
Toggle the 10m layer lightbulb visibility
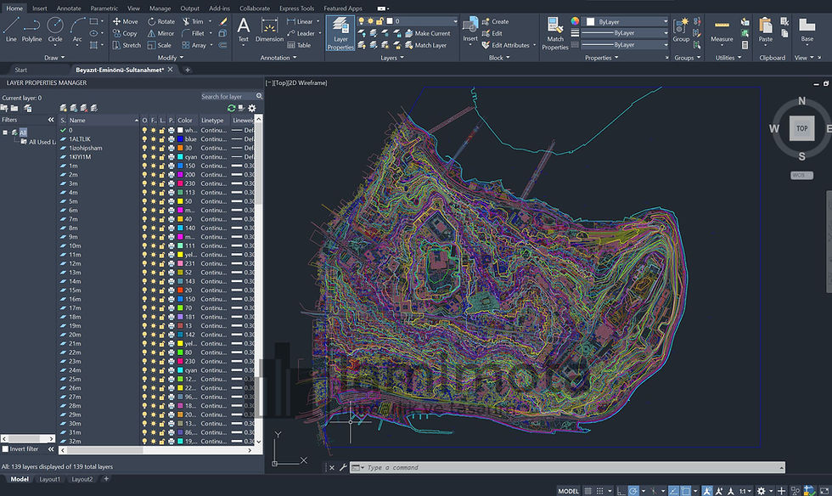point(144,245)
